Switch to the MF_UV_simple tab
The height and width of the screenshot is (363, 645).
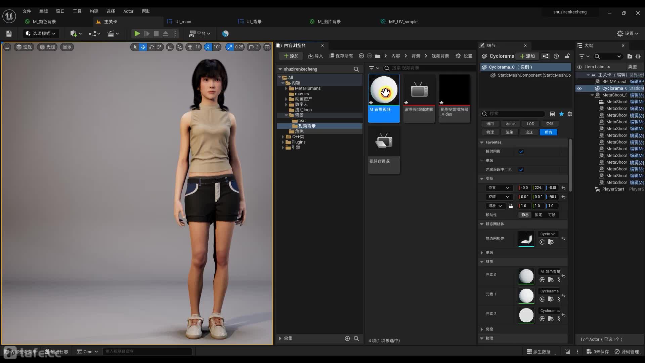coord(403,22)
